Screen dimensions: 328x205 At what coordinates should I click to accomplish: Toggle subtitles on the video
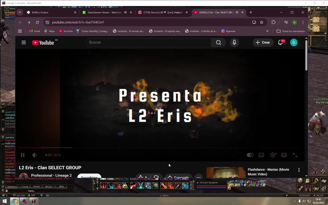point(261,155)
